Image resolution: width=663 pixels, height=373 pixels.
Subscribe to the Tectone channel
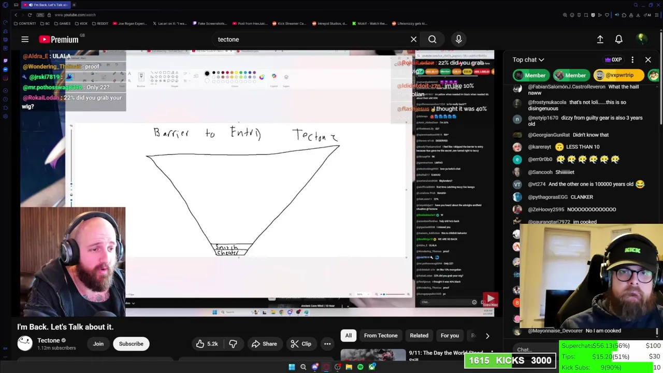click(131, 344)
